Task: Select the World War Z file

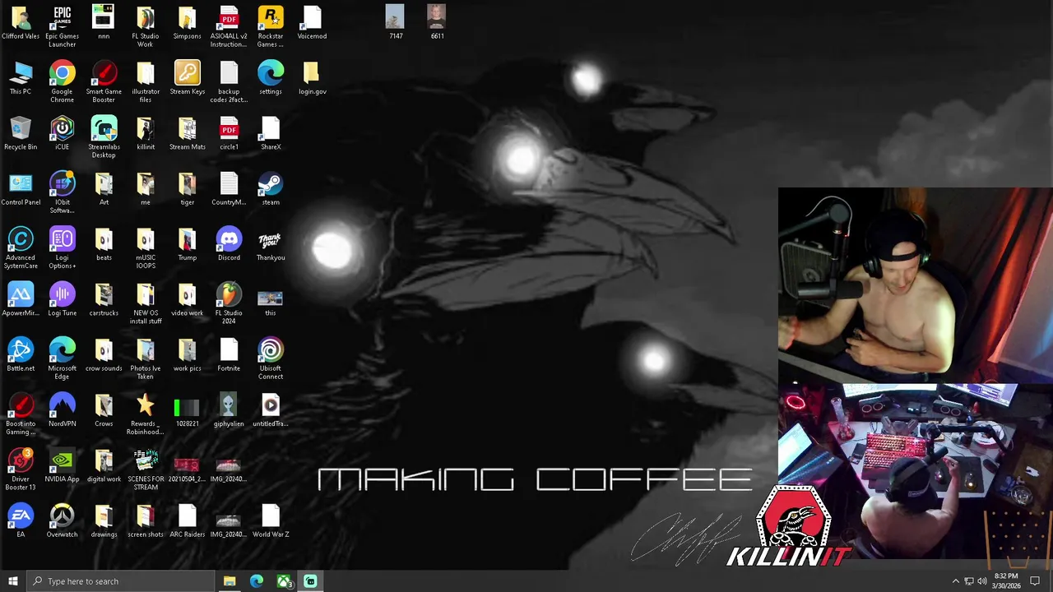Action: 271,520
